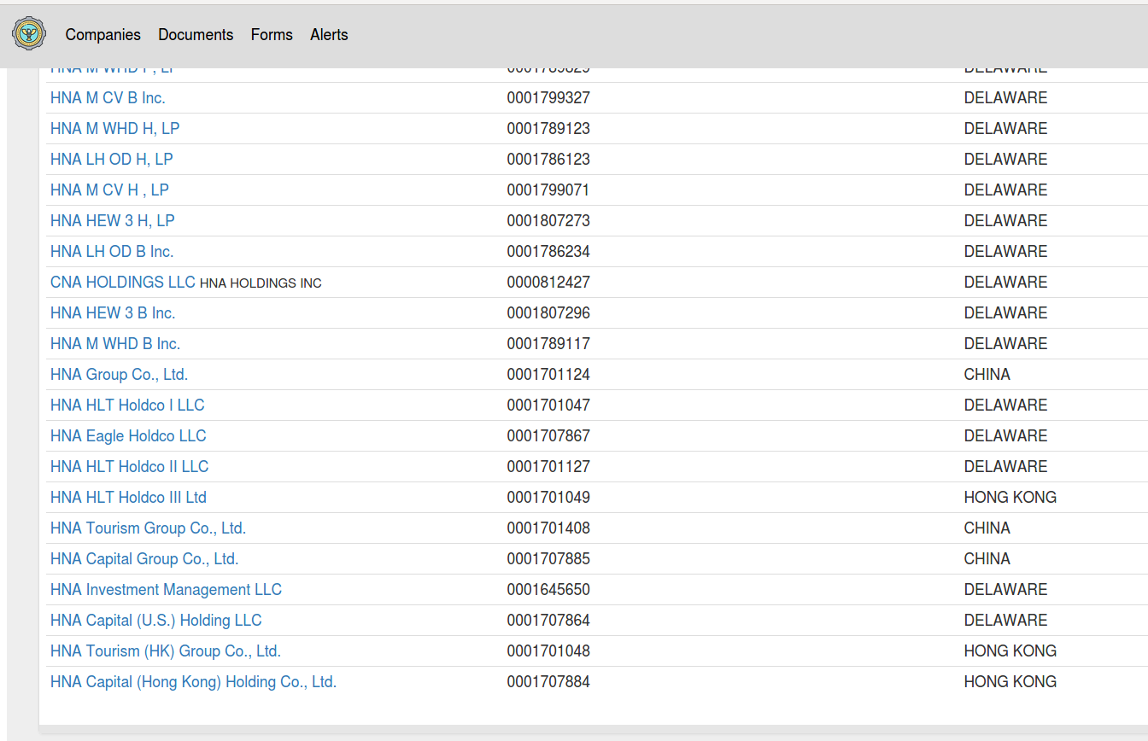This screenshot has height=741, width=1148.
Task: Open HNA HLT Holdco II LLC link
Action: 129,467
